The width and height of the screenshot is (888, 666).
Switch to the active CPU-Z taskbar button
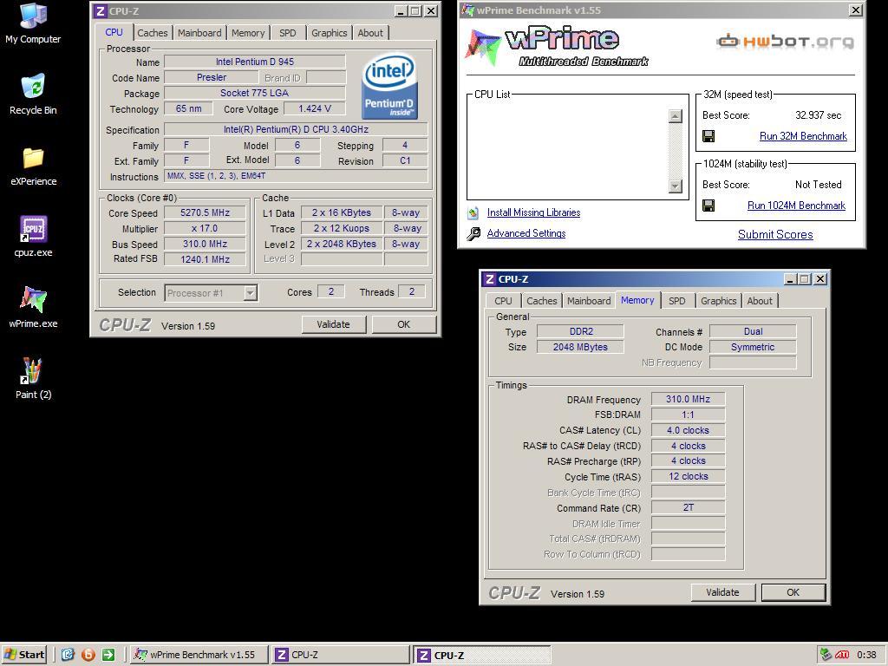tap(481, 655)
